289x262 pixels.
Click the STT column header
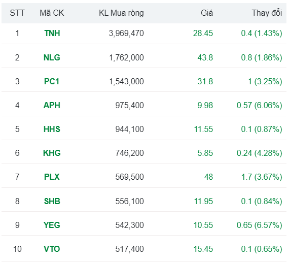tap(17, 13)
